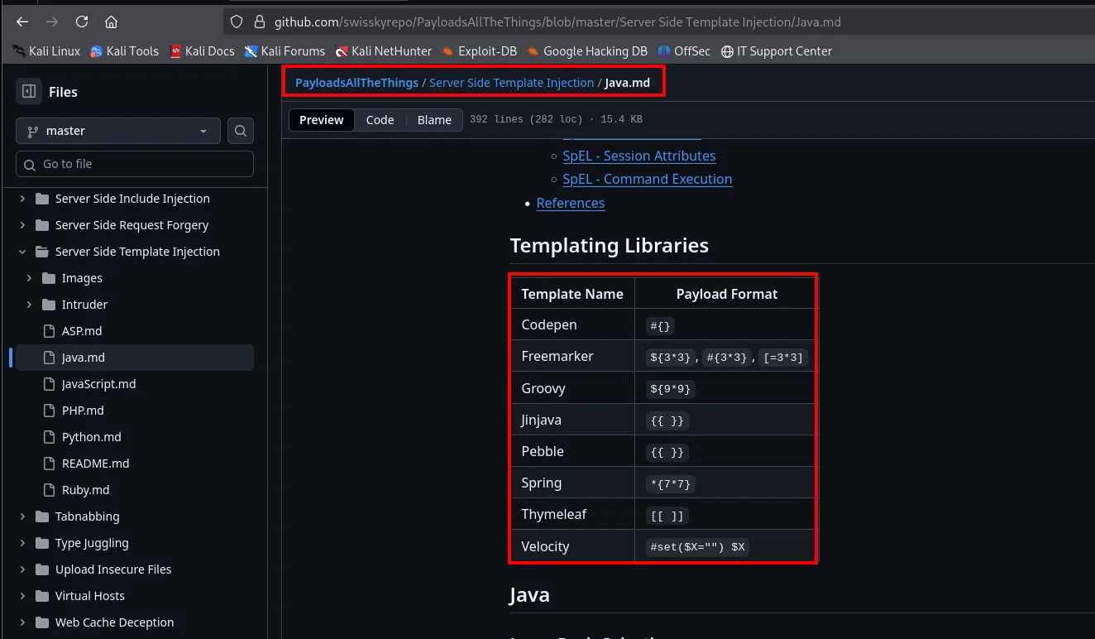Open the References link

coord(571,203)
